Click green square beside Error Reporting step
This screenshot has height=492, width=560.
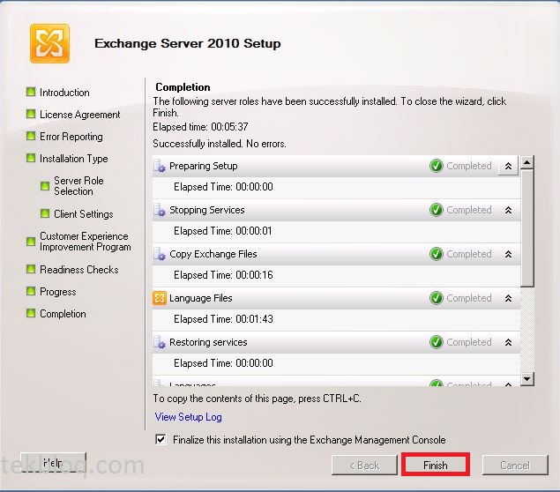31,136
